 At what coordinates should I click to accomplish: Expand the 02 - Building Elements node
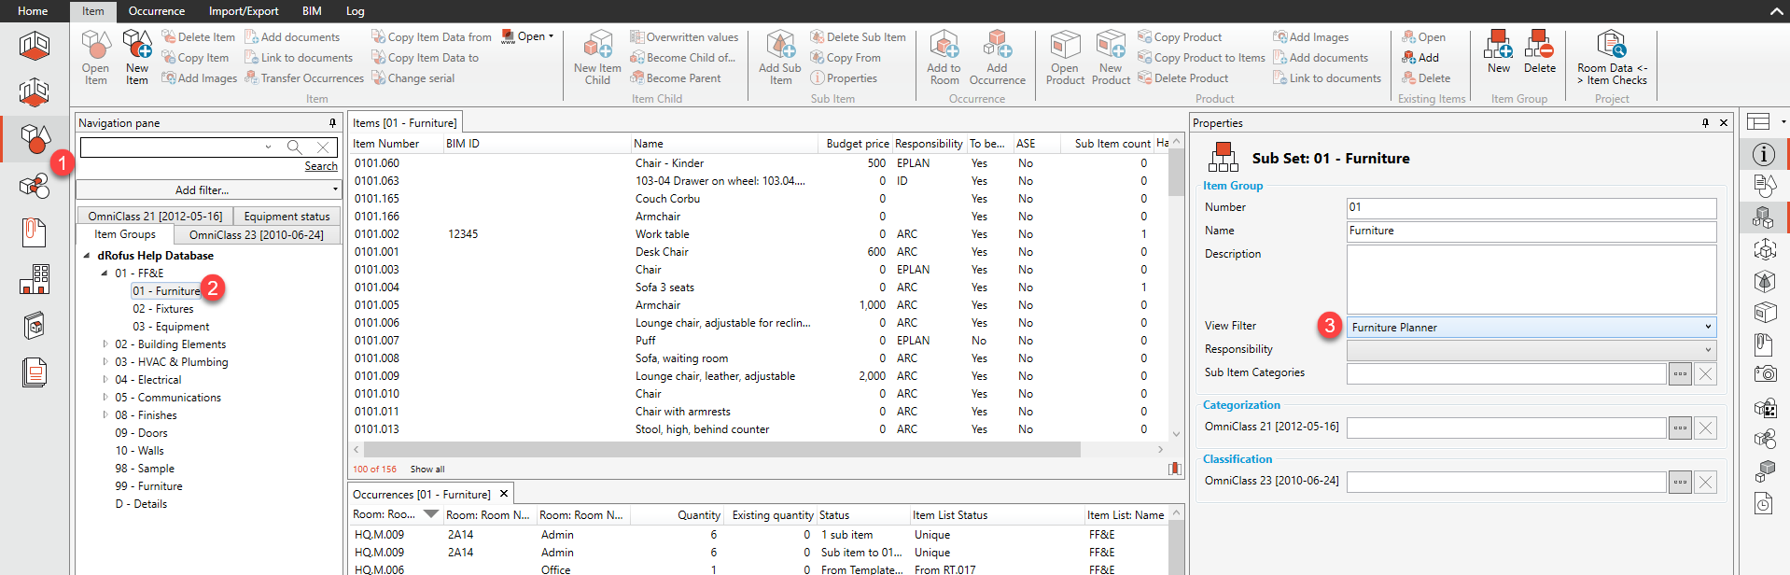pos(105,344)
